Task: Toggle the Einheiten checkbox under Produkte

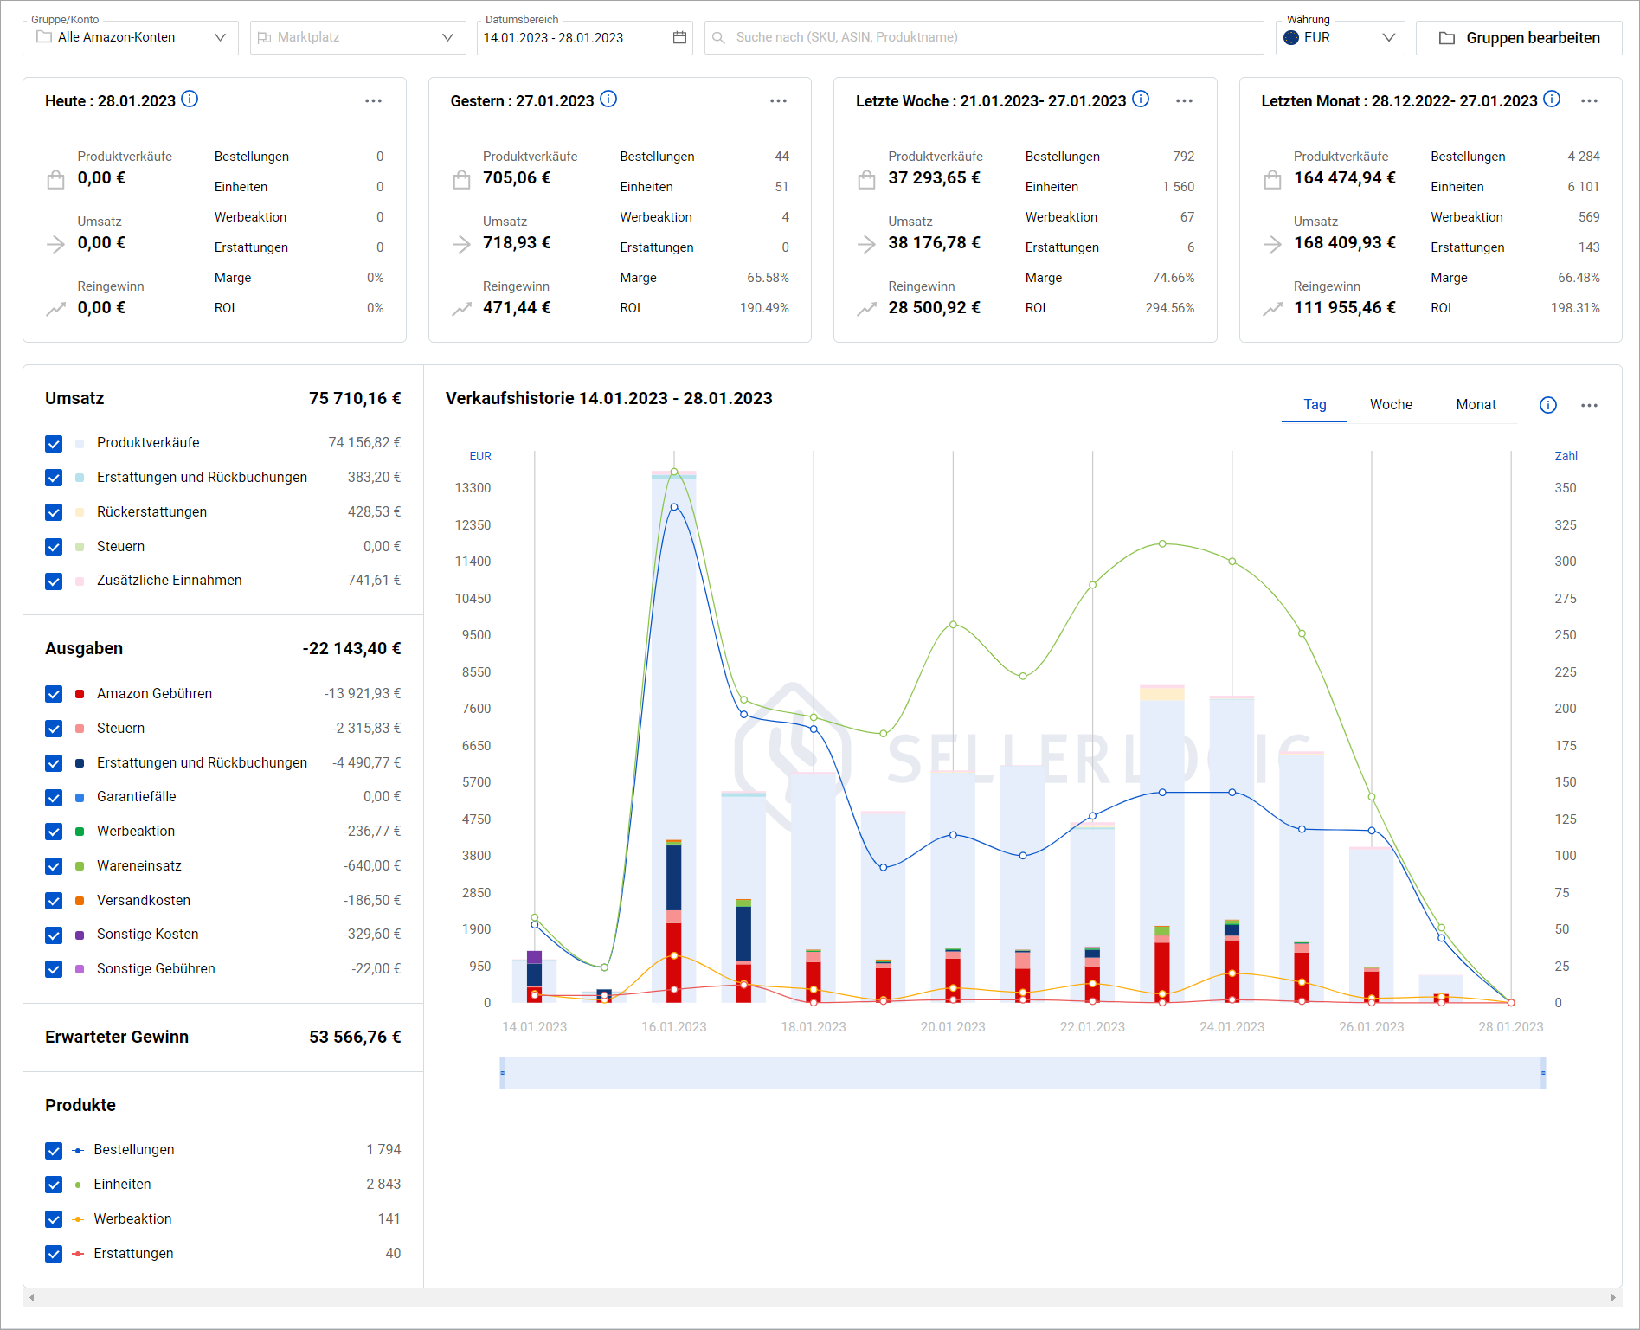Action: tap(54, 1185)
